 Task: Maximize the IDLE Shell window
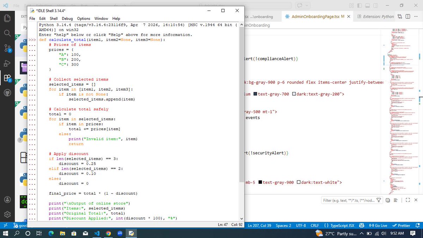(223, 11)
